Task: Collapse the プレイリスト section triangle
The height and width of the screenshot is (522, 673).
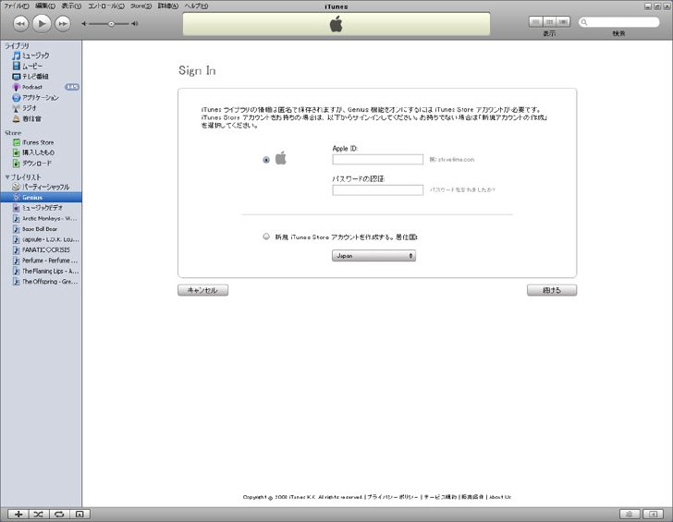Action: [x=7, y=176]
